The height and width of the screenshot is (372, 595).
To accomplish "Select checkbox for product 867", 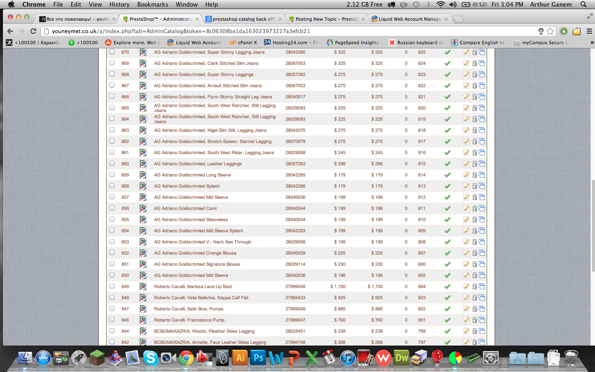I will coord(112,86).
